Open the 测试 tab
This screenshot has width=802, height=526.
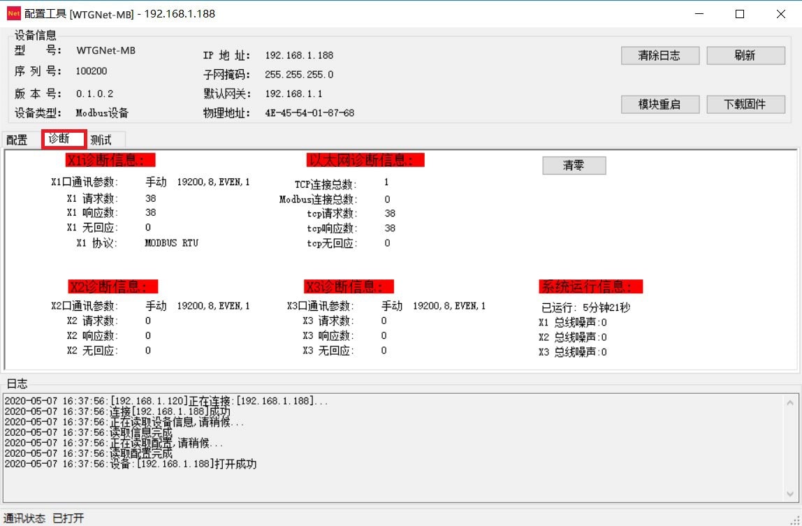click(101, 140)
